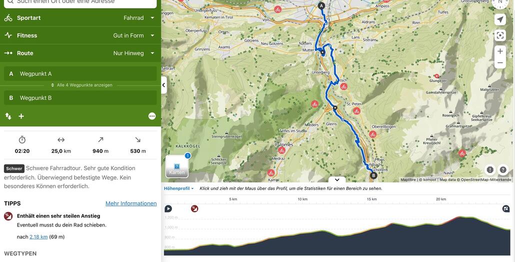
Task: Zoom out on the map
Action: click(500, 63)
